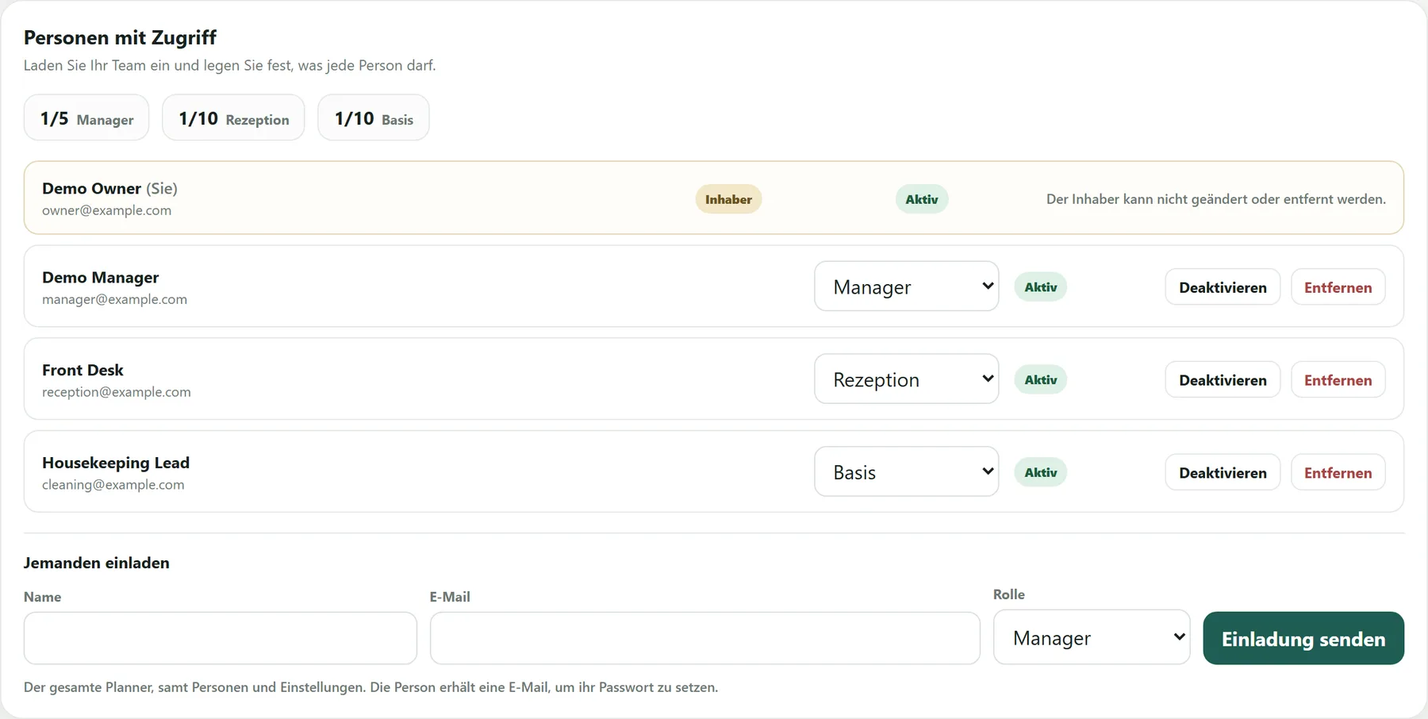Click the role description text below the form

[x=370, y=687]
